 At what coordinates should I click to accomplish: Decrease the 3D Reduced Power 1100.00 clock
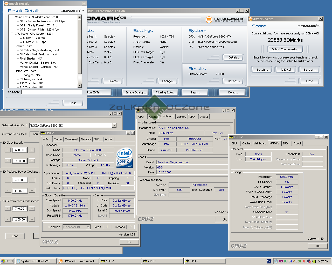(x=8, y=190)
